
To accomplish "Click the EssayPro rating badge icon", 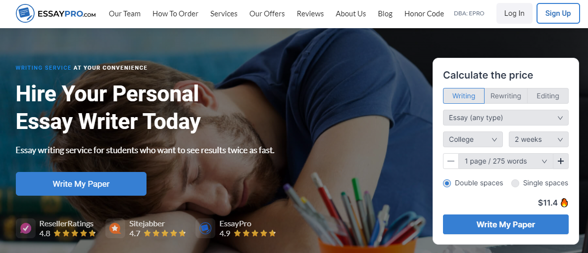I will (205, 228).
